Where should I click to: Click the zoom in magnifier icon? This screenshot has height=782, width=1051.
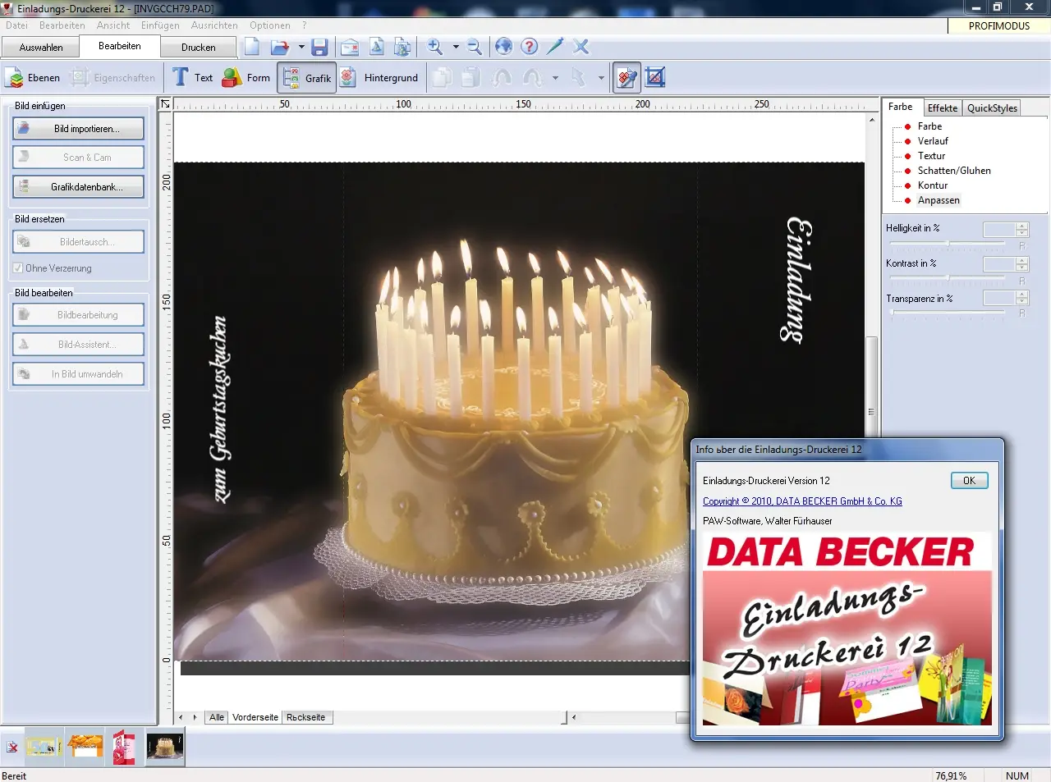point(435,47)
